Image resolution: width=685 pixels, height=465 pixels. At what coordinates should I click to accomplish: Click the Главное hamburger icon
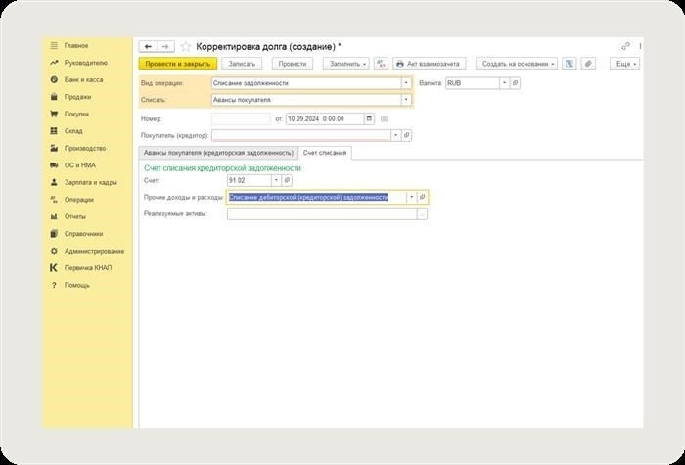pyautogui.click(x=54, y=45)
